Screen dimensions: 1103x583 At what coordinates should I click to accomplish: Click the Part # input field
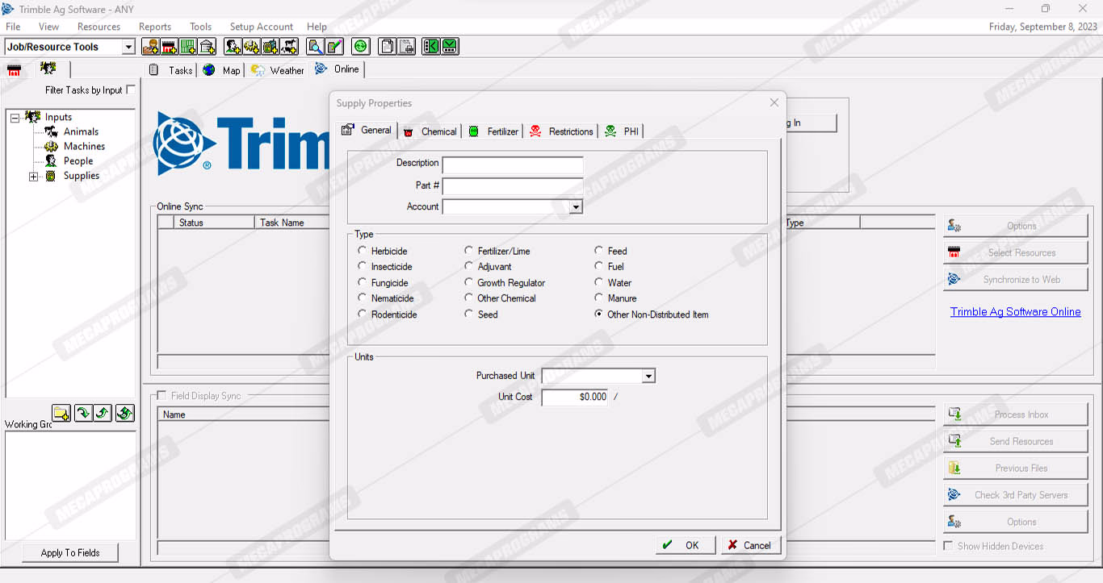click(x=513, y=186)
